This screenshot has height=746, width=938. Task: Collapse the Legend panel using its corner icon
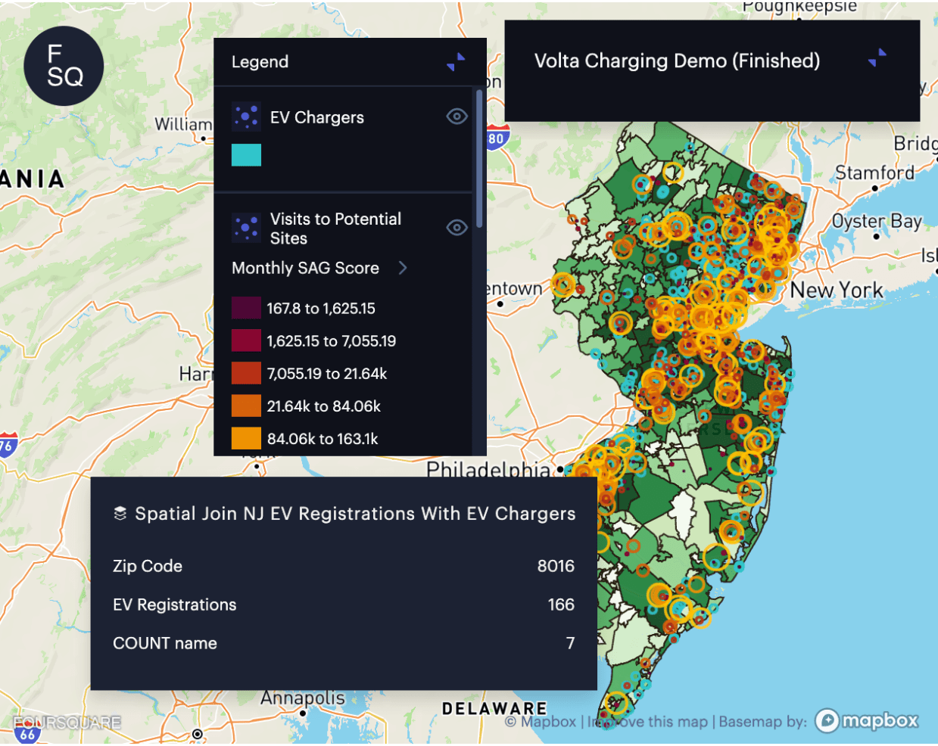456,62
